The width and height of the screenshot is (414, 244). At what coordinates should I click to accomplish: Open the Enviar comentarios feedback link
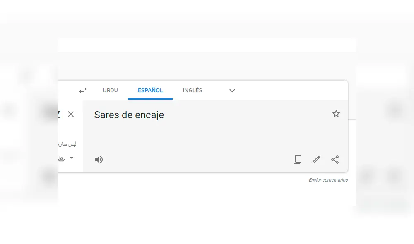(x=328, y=180)
